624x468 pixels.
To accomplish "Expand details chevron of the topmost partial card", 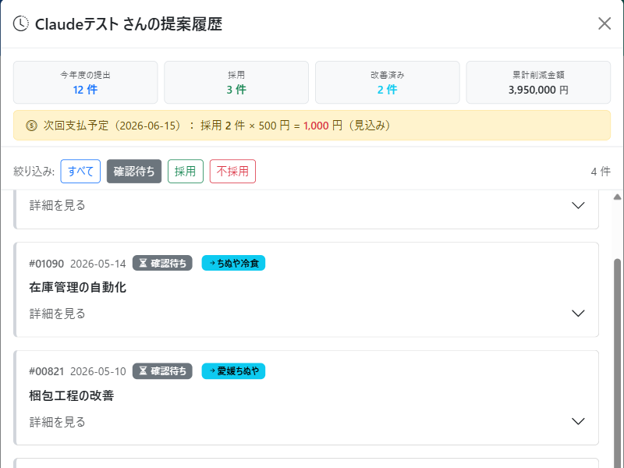I will click(578, 205).
